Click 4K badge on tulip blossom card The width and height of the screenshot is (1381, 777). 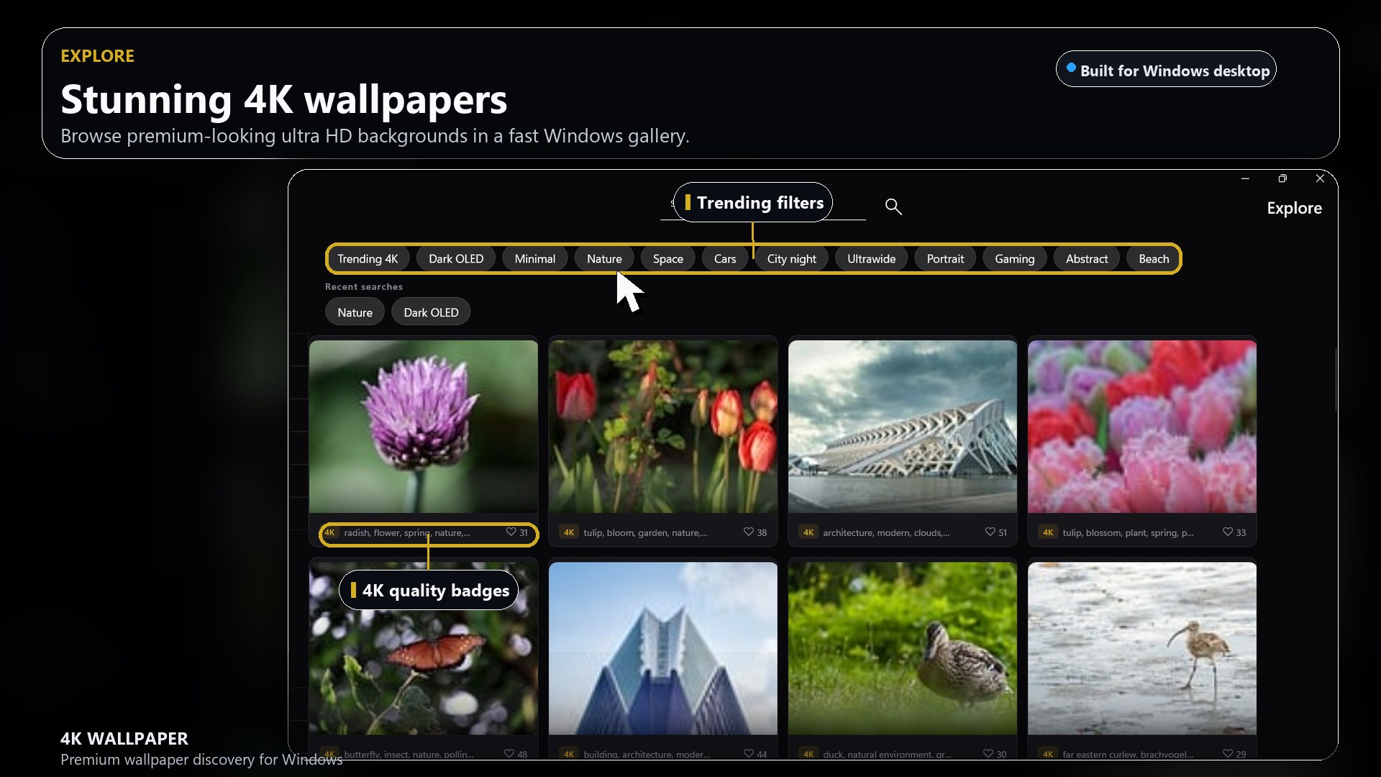pos(1048,532)
